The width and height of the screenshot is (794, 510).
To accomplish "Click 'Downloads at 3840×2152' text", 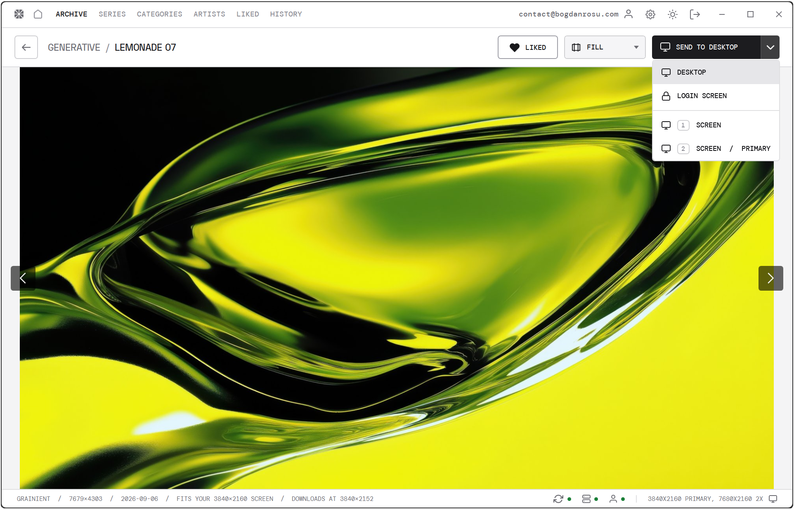I will point(333,499).
